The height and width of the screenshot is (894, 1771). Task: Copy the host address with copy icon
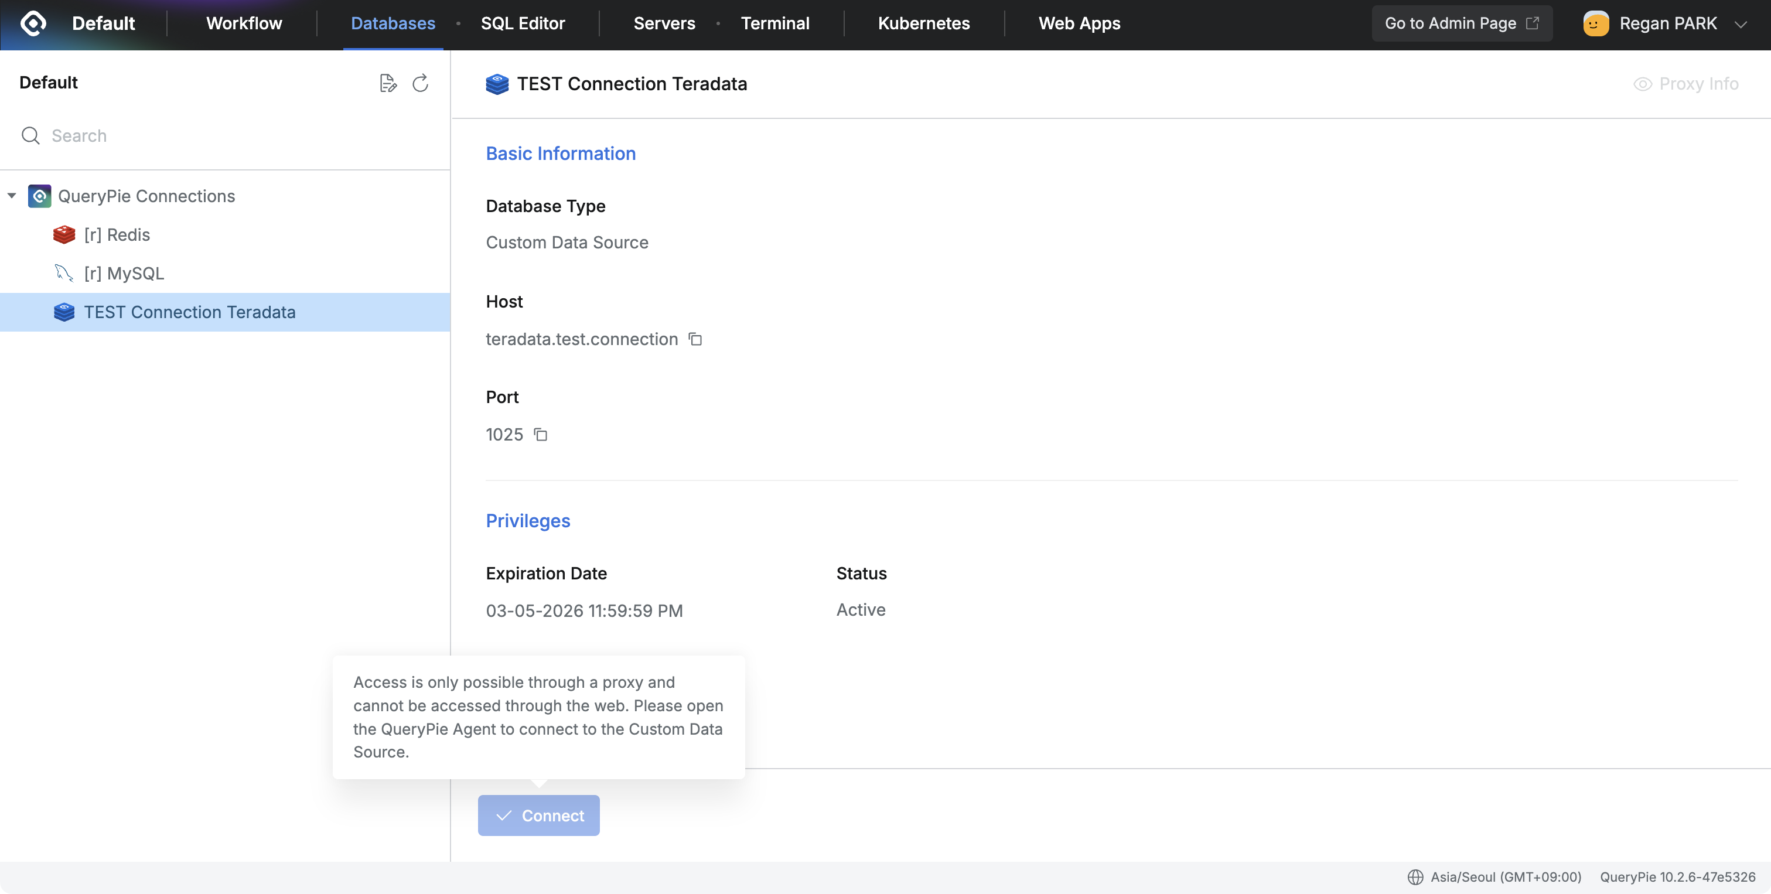(695, 339)
